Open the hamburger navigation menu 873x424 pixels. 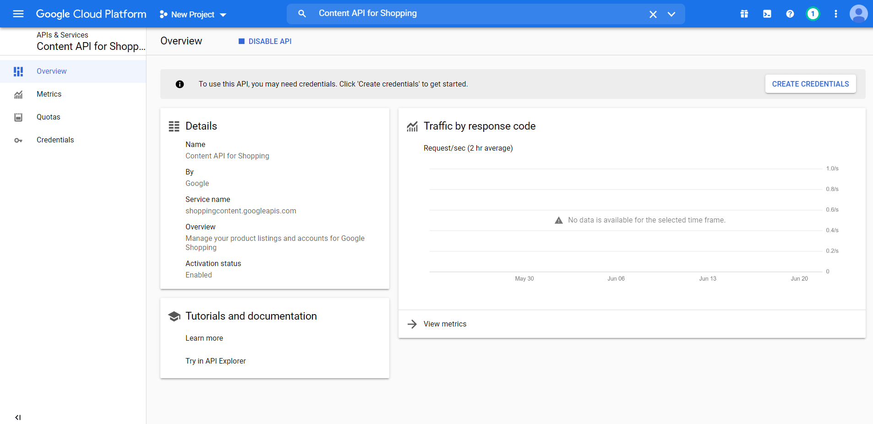pyautogui.click(x=18, y=14)
